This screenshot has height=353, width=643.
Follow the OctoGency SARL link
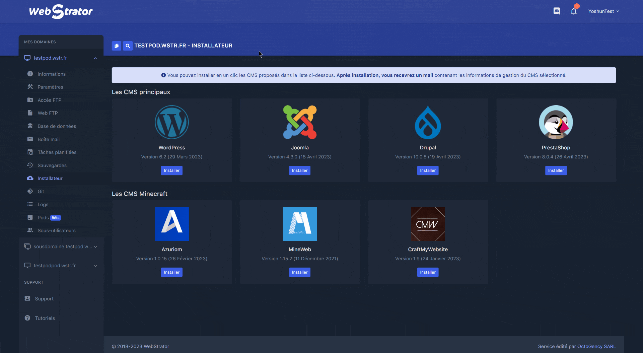point(596,346)
